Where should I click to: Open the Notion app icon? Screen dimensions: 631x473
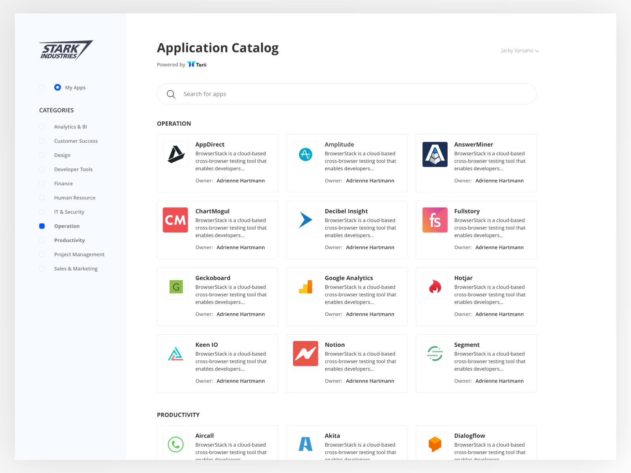pyautogui.click(x=305, y=354)
